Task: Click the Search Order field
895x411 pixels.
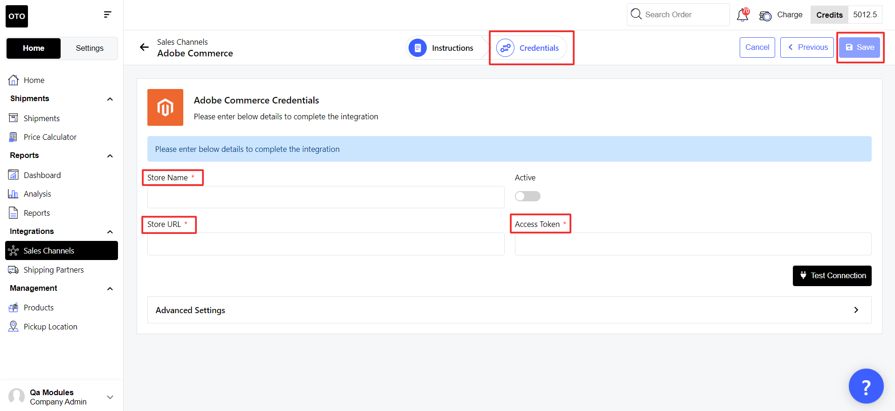Action: point(678,14)
